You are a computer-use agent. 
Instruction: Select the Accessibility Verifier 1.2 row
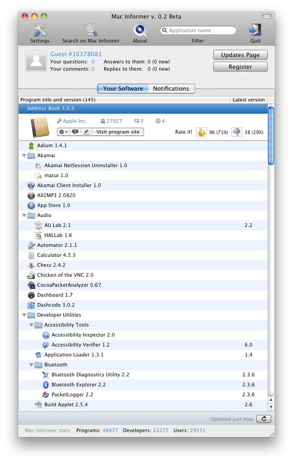coord(143,345)
